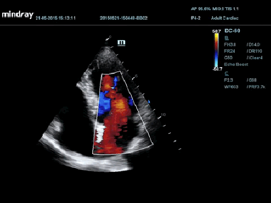
Task: Click the white aliasing patch inside color box
Action: point(101,134)
